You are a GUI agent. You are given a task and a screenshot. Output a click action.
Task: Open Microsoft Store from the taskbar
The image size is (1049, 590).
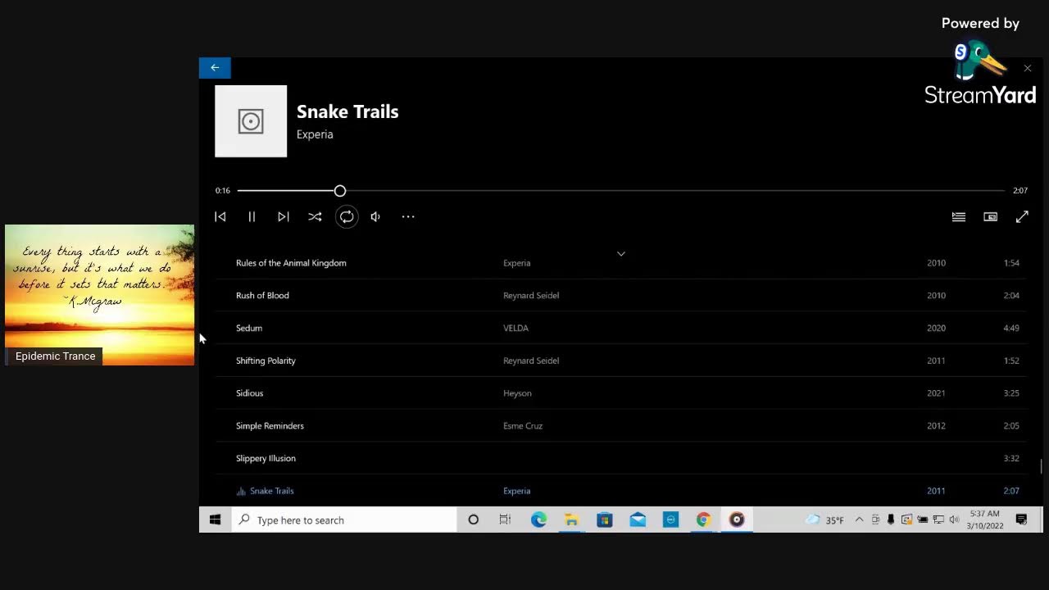pos(605,520)
